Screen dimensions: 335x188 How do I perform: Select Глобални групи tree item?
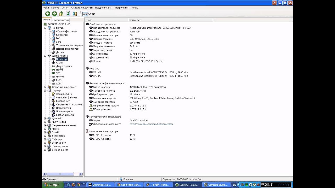65,115
